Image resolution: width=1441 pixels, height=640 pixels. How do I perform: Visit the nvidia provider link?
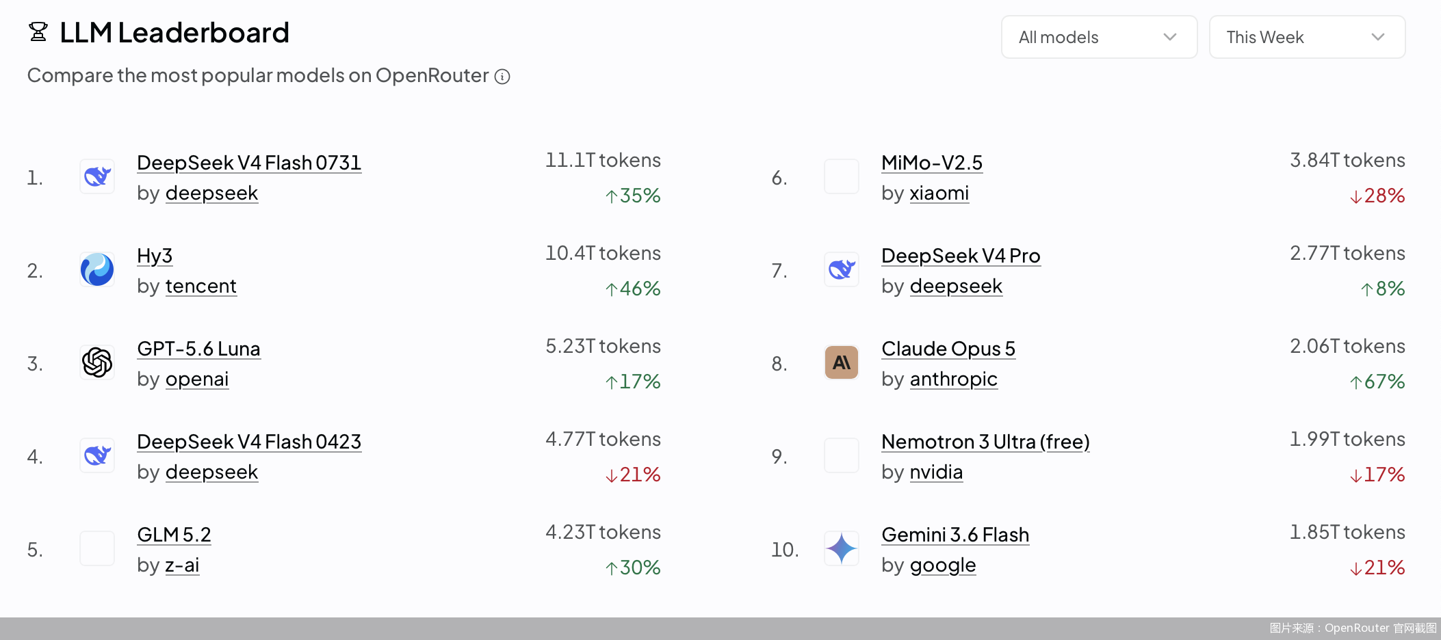click(x=936, y=472)
